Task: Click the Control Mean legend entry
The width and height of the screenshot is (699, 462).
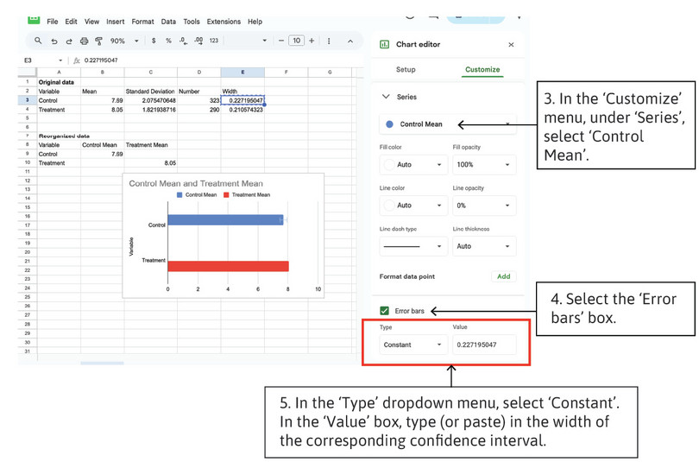Action: pyautogui.click(x=197, y=195)
